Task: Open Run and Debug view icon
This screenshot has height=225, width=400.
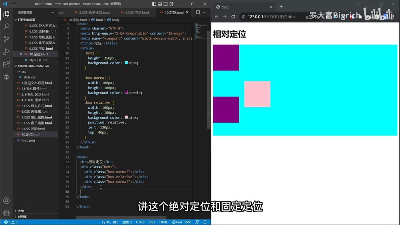Action: [x=6, y=52]
